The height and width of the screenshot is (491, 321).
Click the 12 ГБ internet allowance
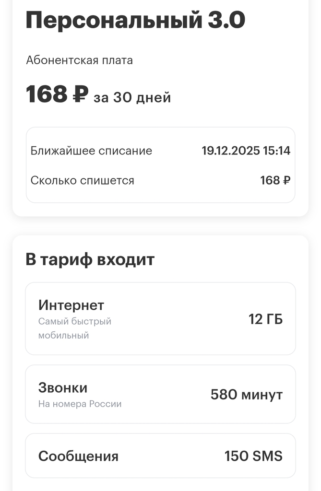click(265, 319)
